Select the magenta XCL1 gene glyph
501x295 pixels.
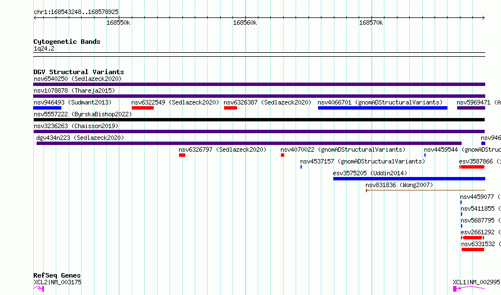point(469,289)
